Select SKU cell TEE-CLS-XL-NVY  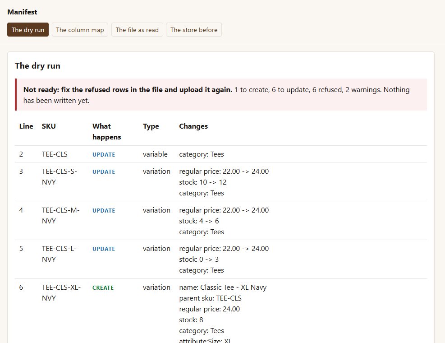point(61,293)
